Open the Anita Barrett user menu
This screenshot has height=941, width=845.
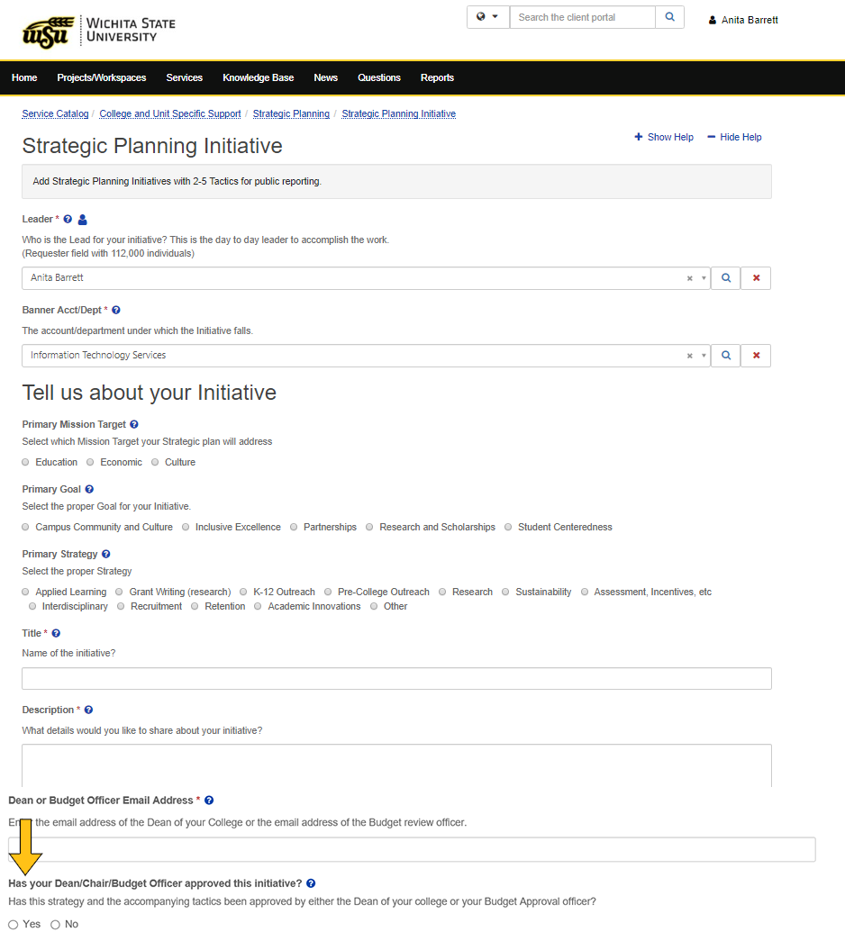pyautogui.click(x=743, y=20)
